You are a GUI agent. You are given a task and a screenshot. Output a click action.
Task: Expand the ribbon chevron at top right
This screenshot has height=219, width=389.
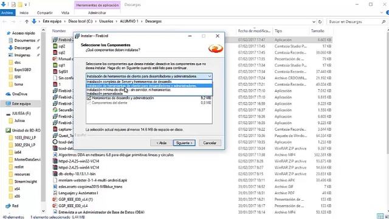382,13
